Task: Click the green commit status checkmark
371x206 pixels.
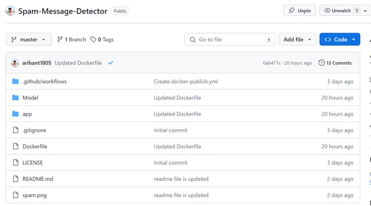Action: (x=111, y=63)
